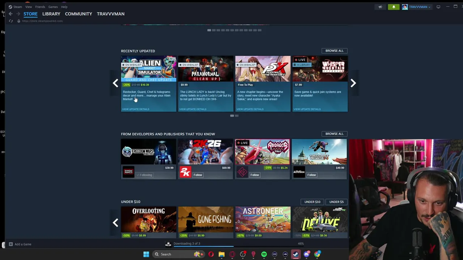Open the Help menu
The height and width of the screenshot is (260, 463).
tap(64, 7)
